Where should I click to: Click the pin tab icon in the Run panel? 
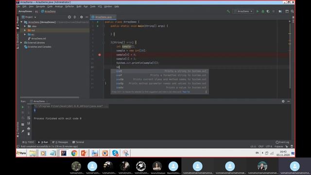click(23, 131)
